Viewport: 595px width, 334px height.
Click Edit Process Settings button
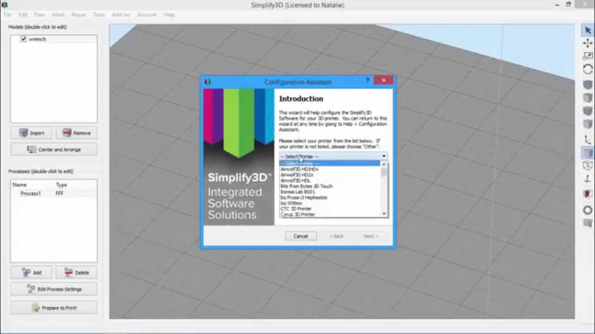coord(54,289)
